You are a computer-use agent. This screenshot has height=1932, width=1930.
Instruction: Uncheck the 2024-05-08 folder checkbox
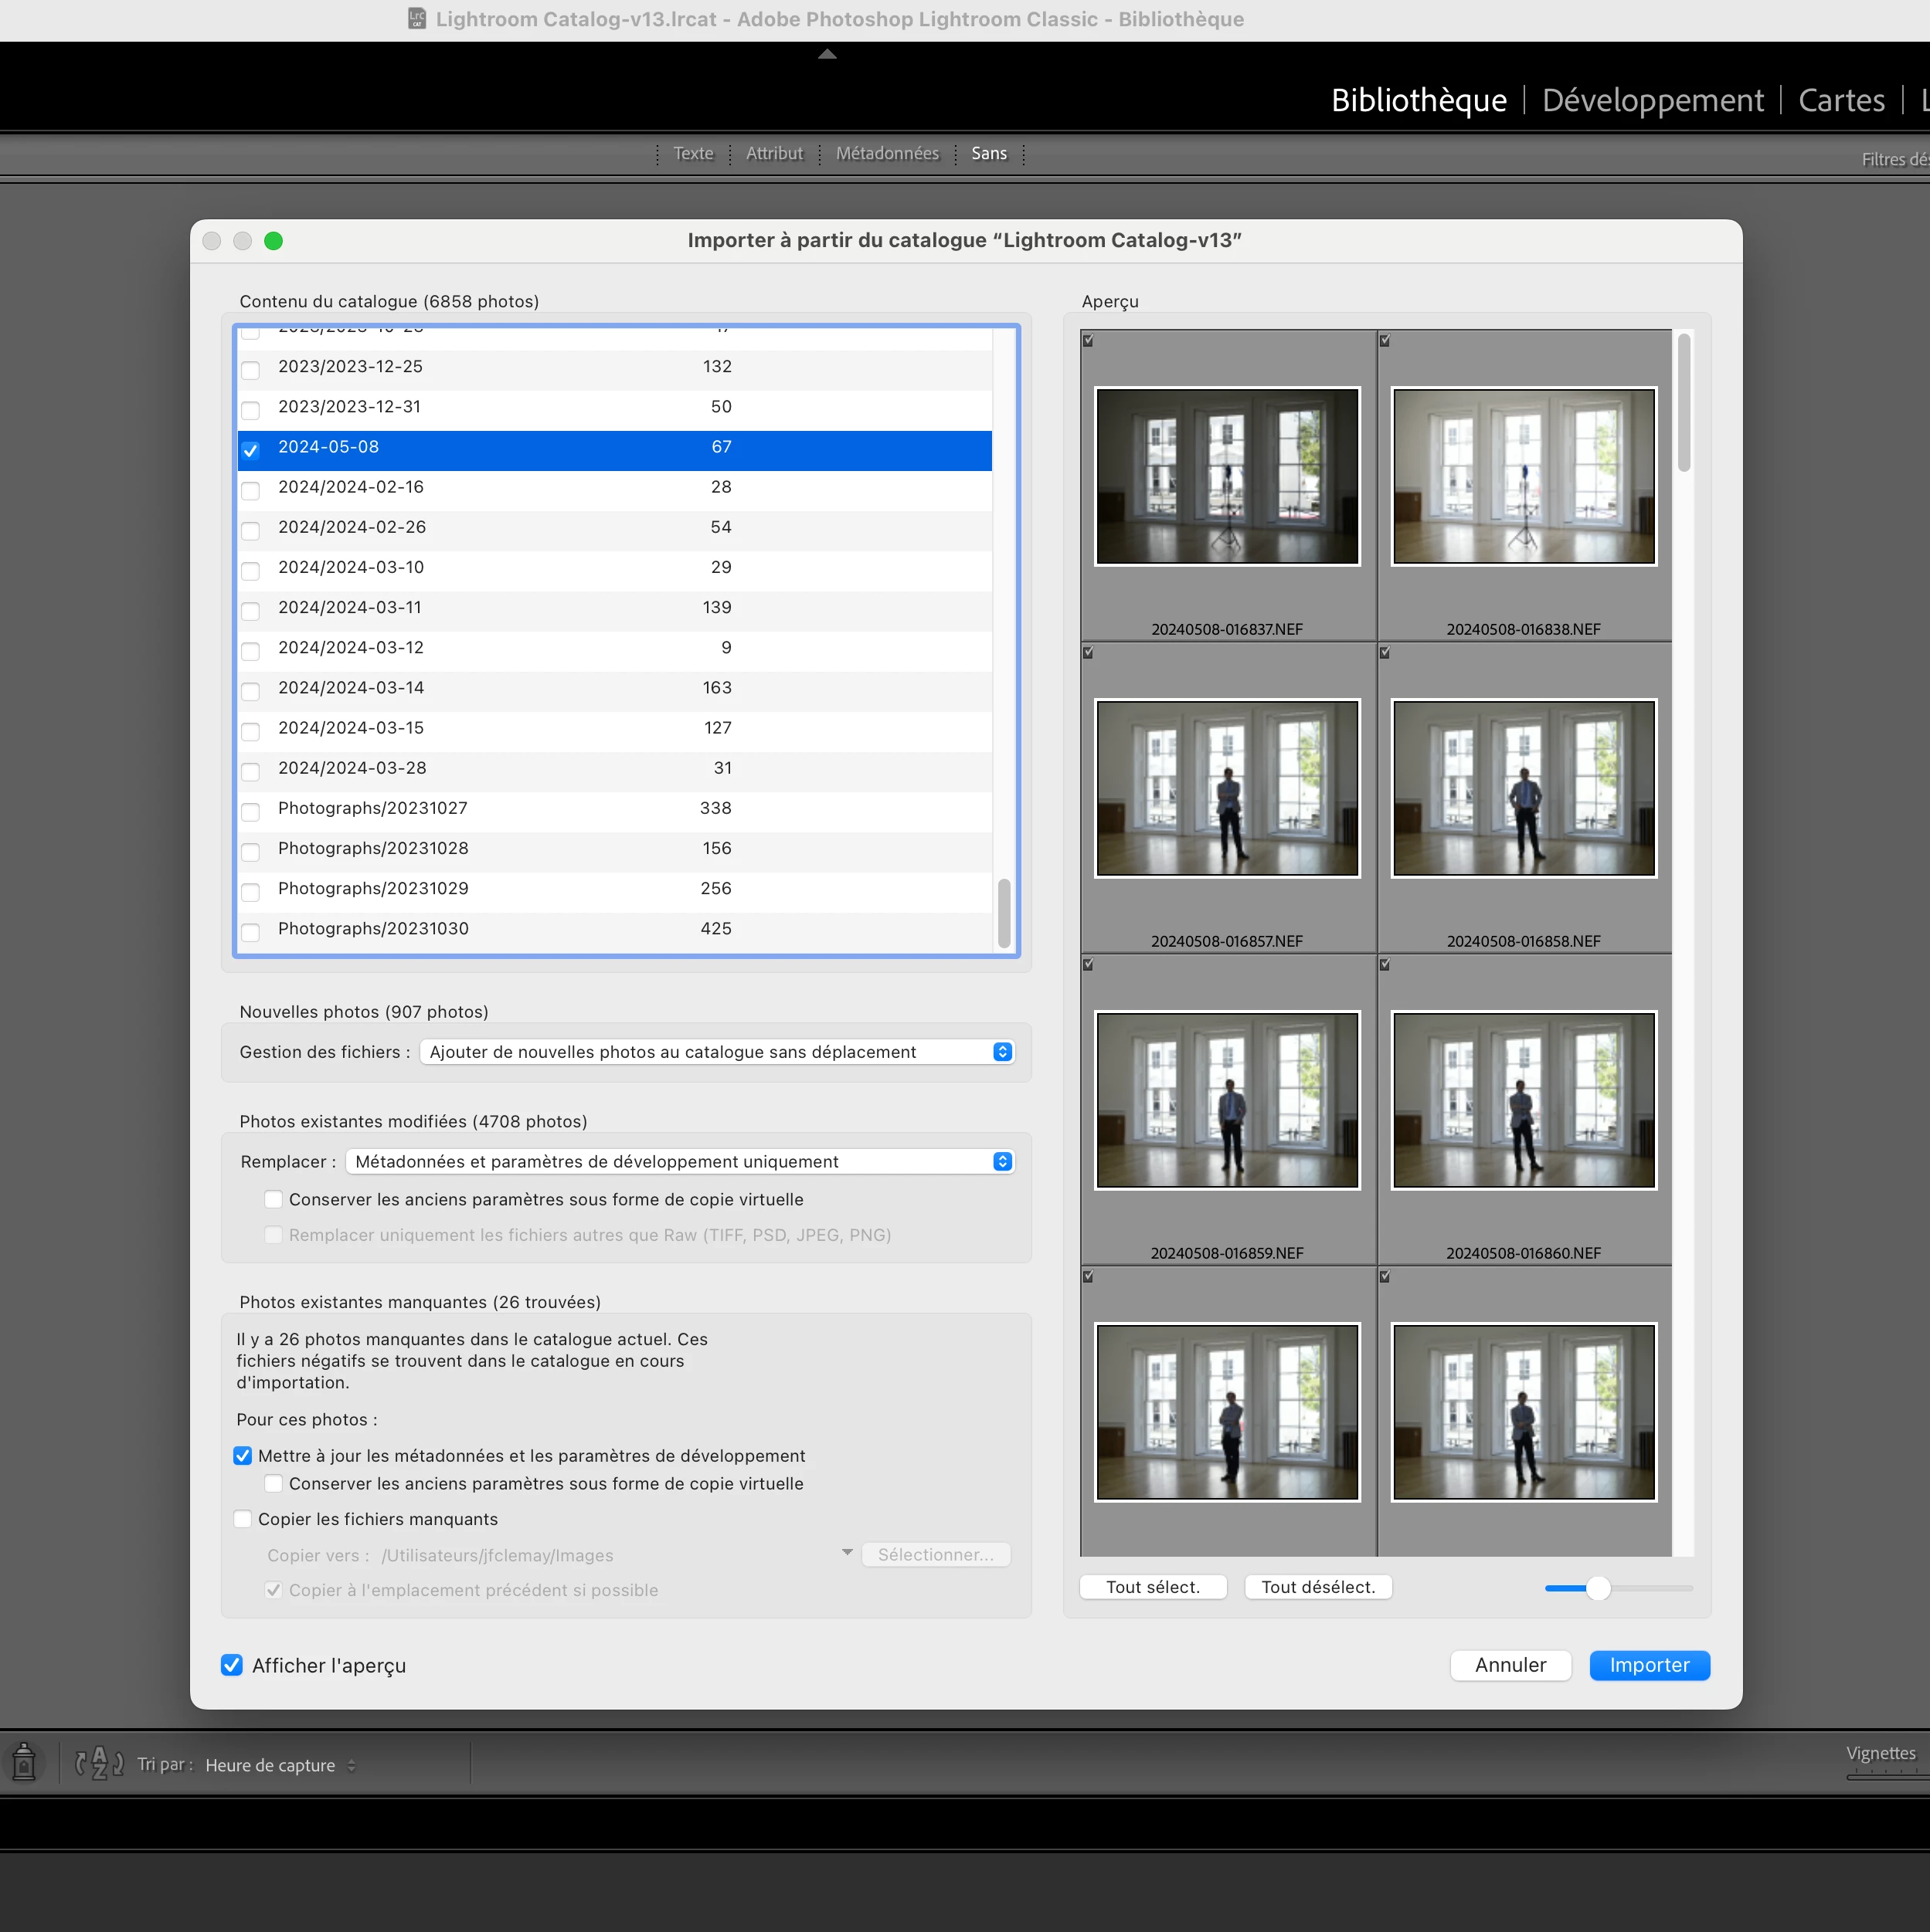(251, 450)
